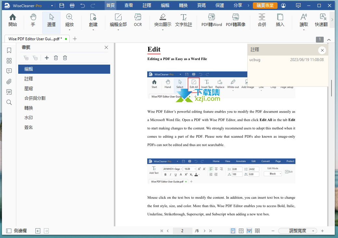Switch to single page view mode
The width and height of the screenshot is (338, 238).
(x=233, y=231)
